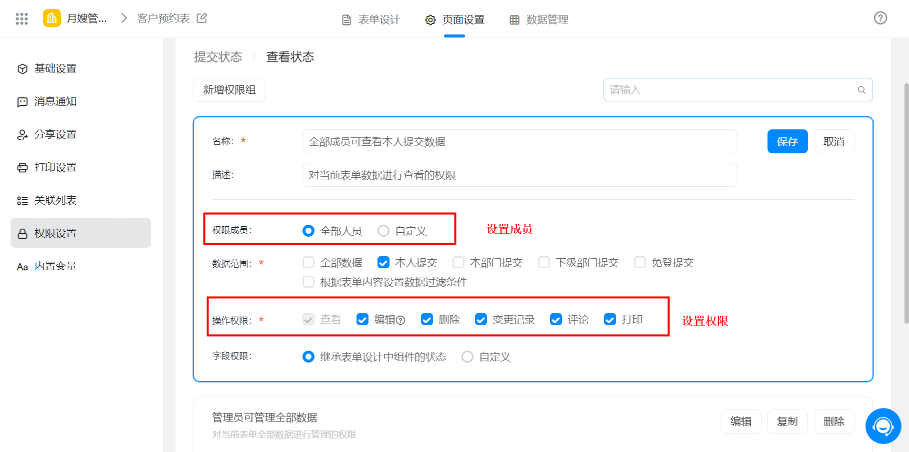Open 分享设置 in sidebar
The image size is (909, 452).
(80, 134)
